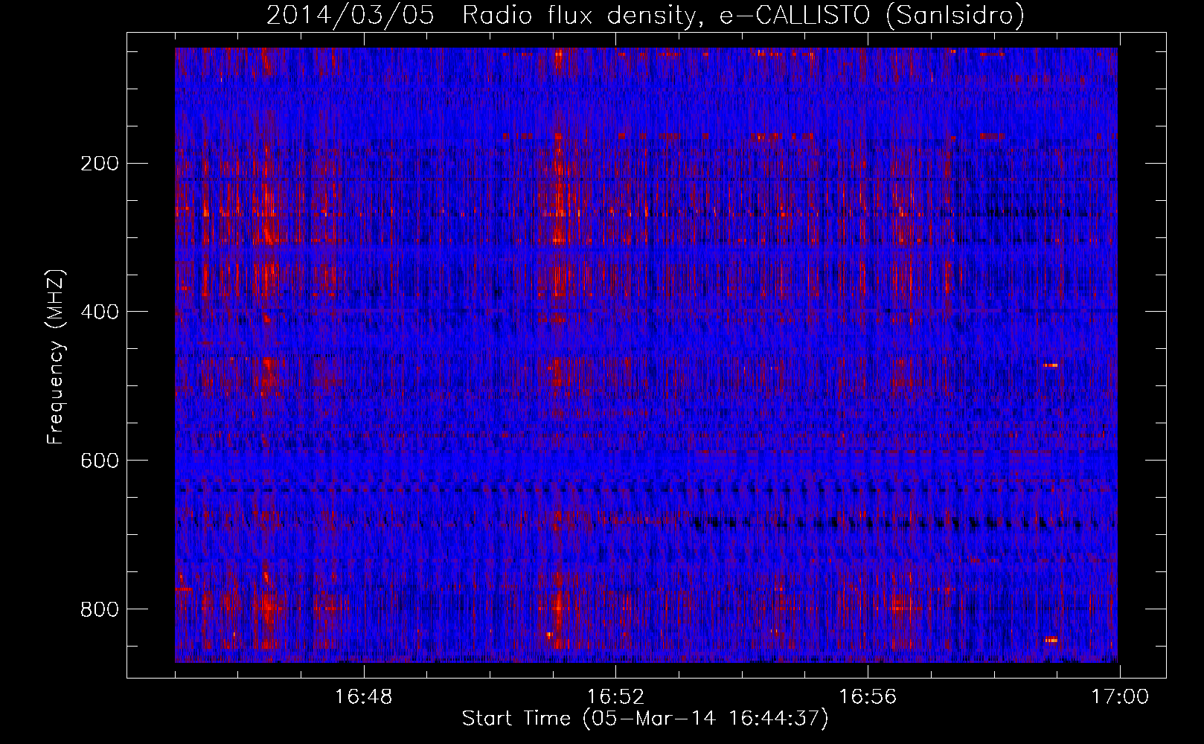Select the 400 frequency tick label
1204x744 pixels.
(99, 312)
